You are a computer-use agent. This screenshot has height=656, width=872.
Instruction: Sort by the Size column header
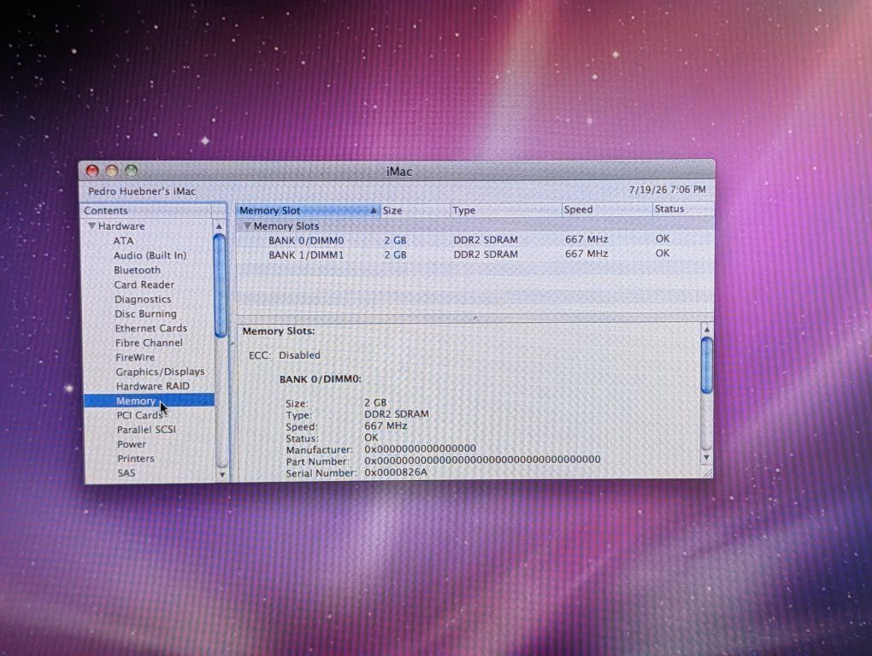(415, 210)
